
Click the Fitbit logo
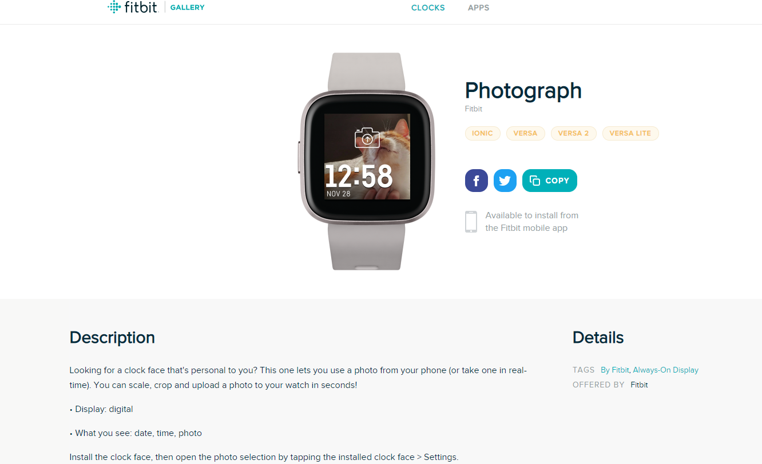tap(132, 7)
